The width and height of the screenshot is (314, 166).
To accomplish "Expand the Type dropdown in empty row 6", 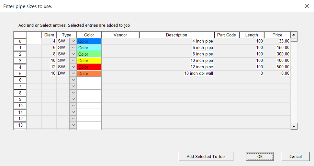I will click(73, 80).
